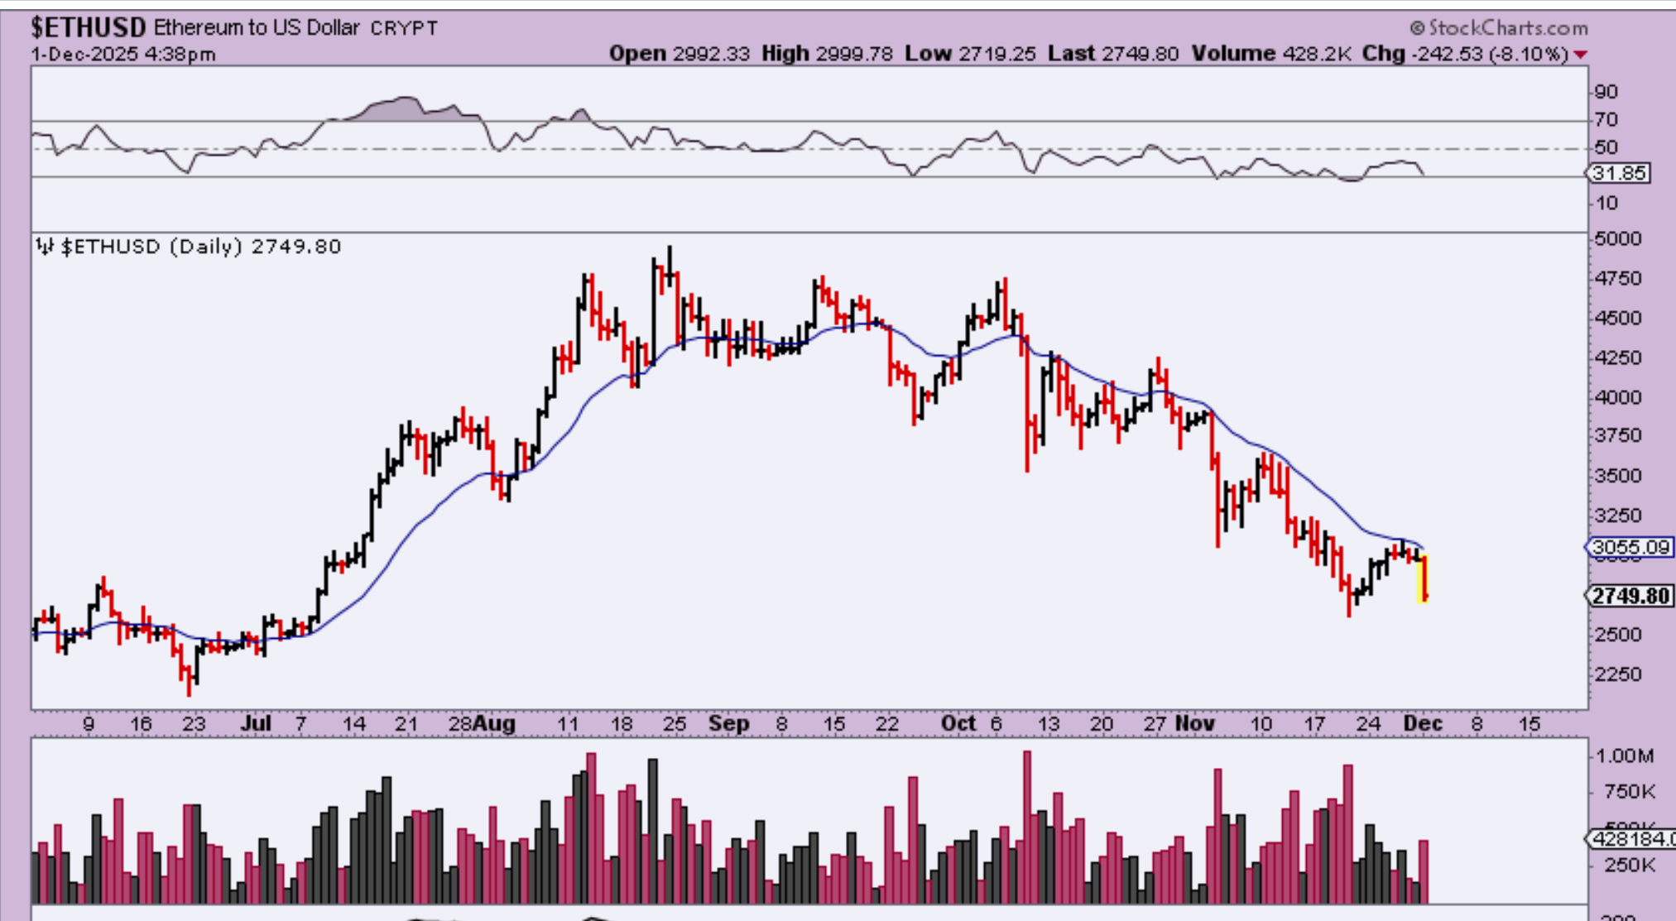Click the yellow-highlighted latest price bar
Viewport: 1676px width, 921px height.
click(1423, 578)
